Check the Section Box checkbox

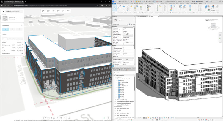tap(123, 56)
